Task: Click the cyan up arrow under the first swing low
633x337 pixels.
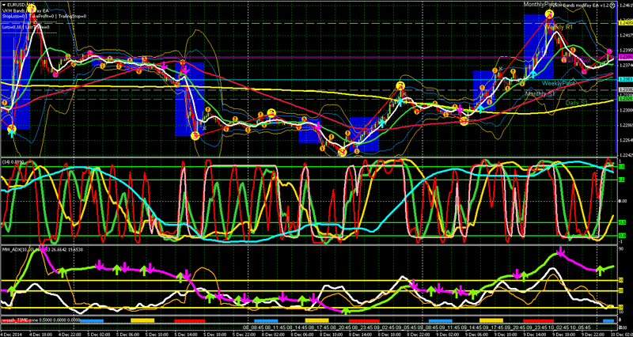Action: tap(12, 134)
